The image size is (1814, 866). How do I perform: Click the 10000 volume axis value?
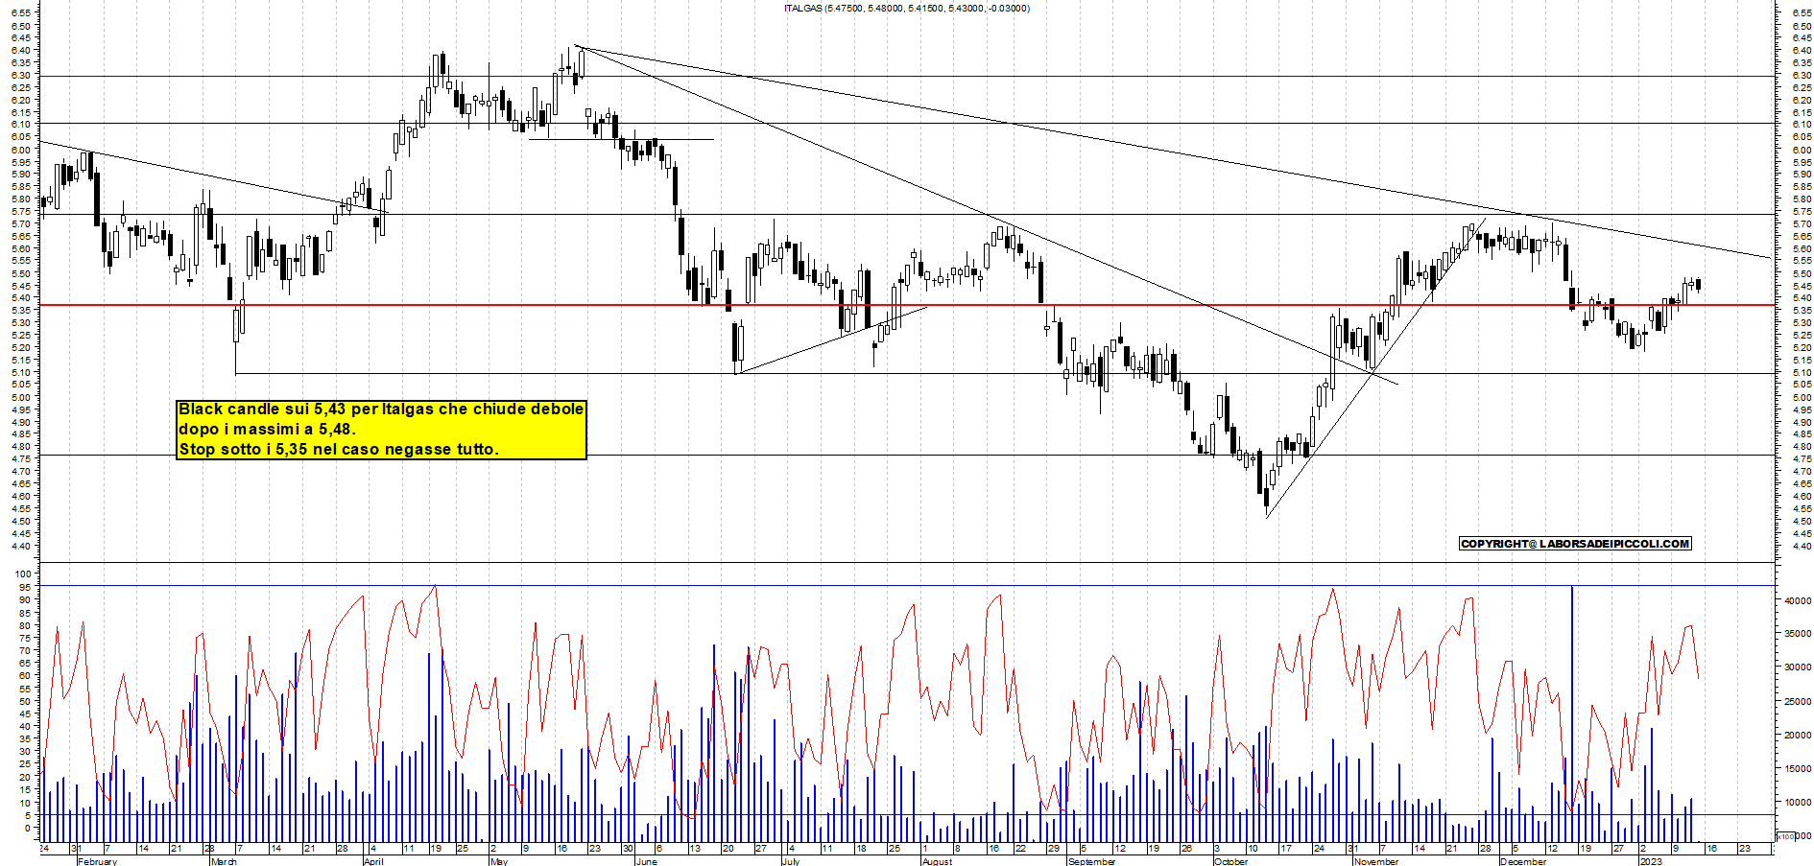1798,803
